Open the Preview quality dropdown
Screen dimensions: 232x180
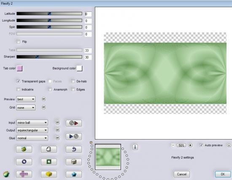tap(26, 99)
